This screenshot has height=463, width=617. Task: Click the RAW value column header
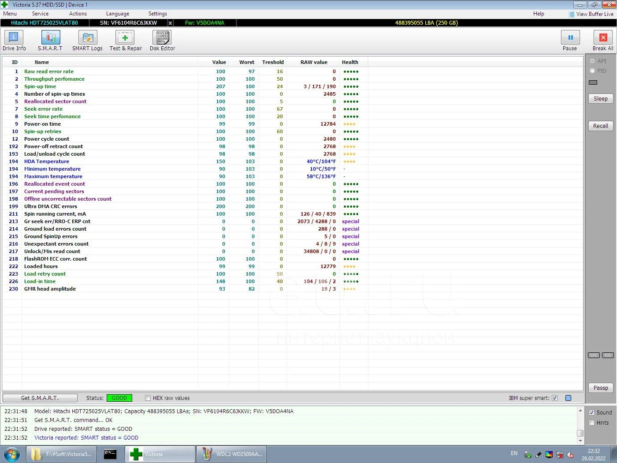pyautogui.click(x=312, y=62)
